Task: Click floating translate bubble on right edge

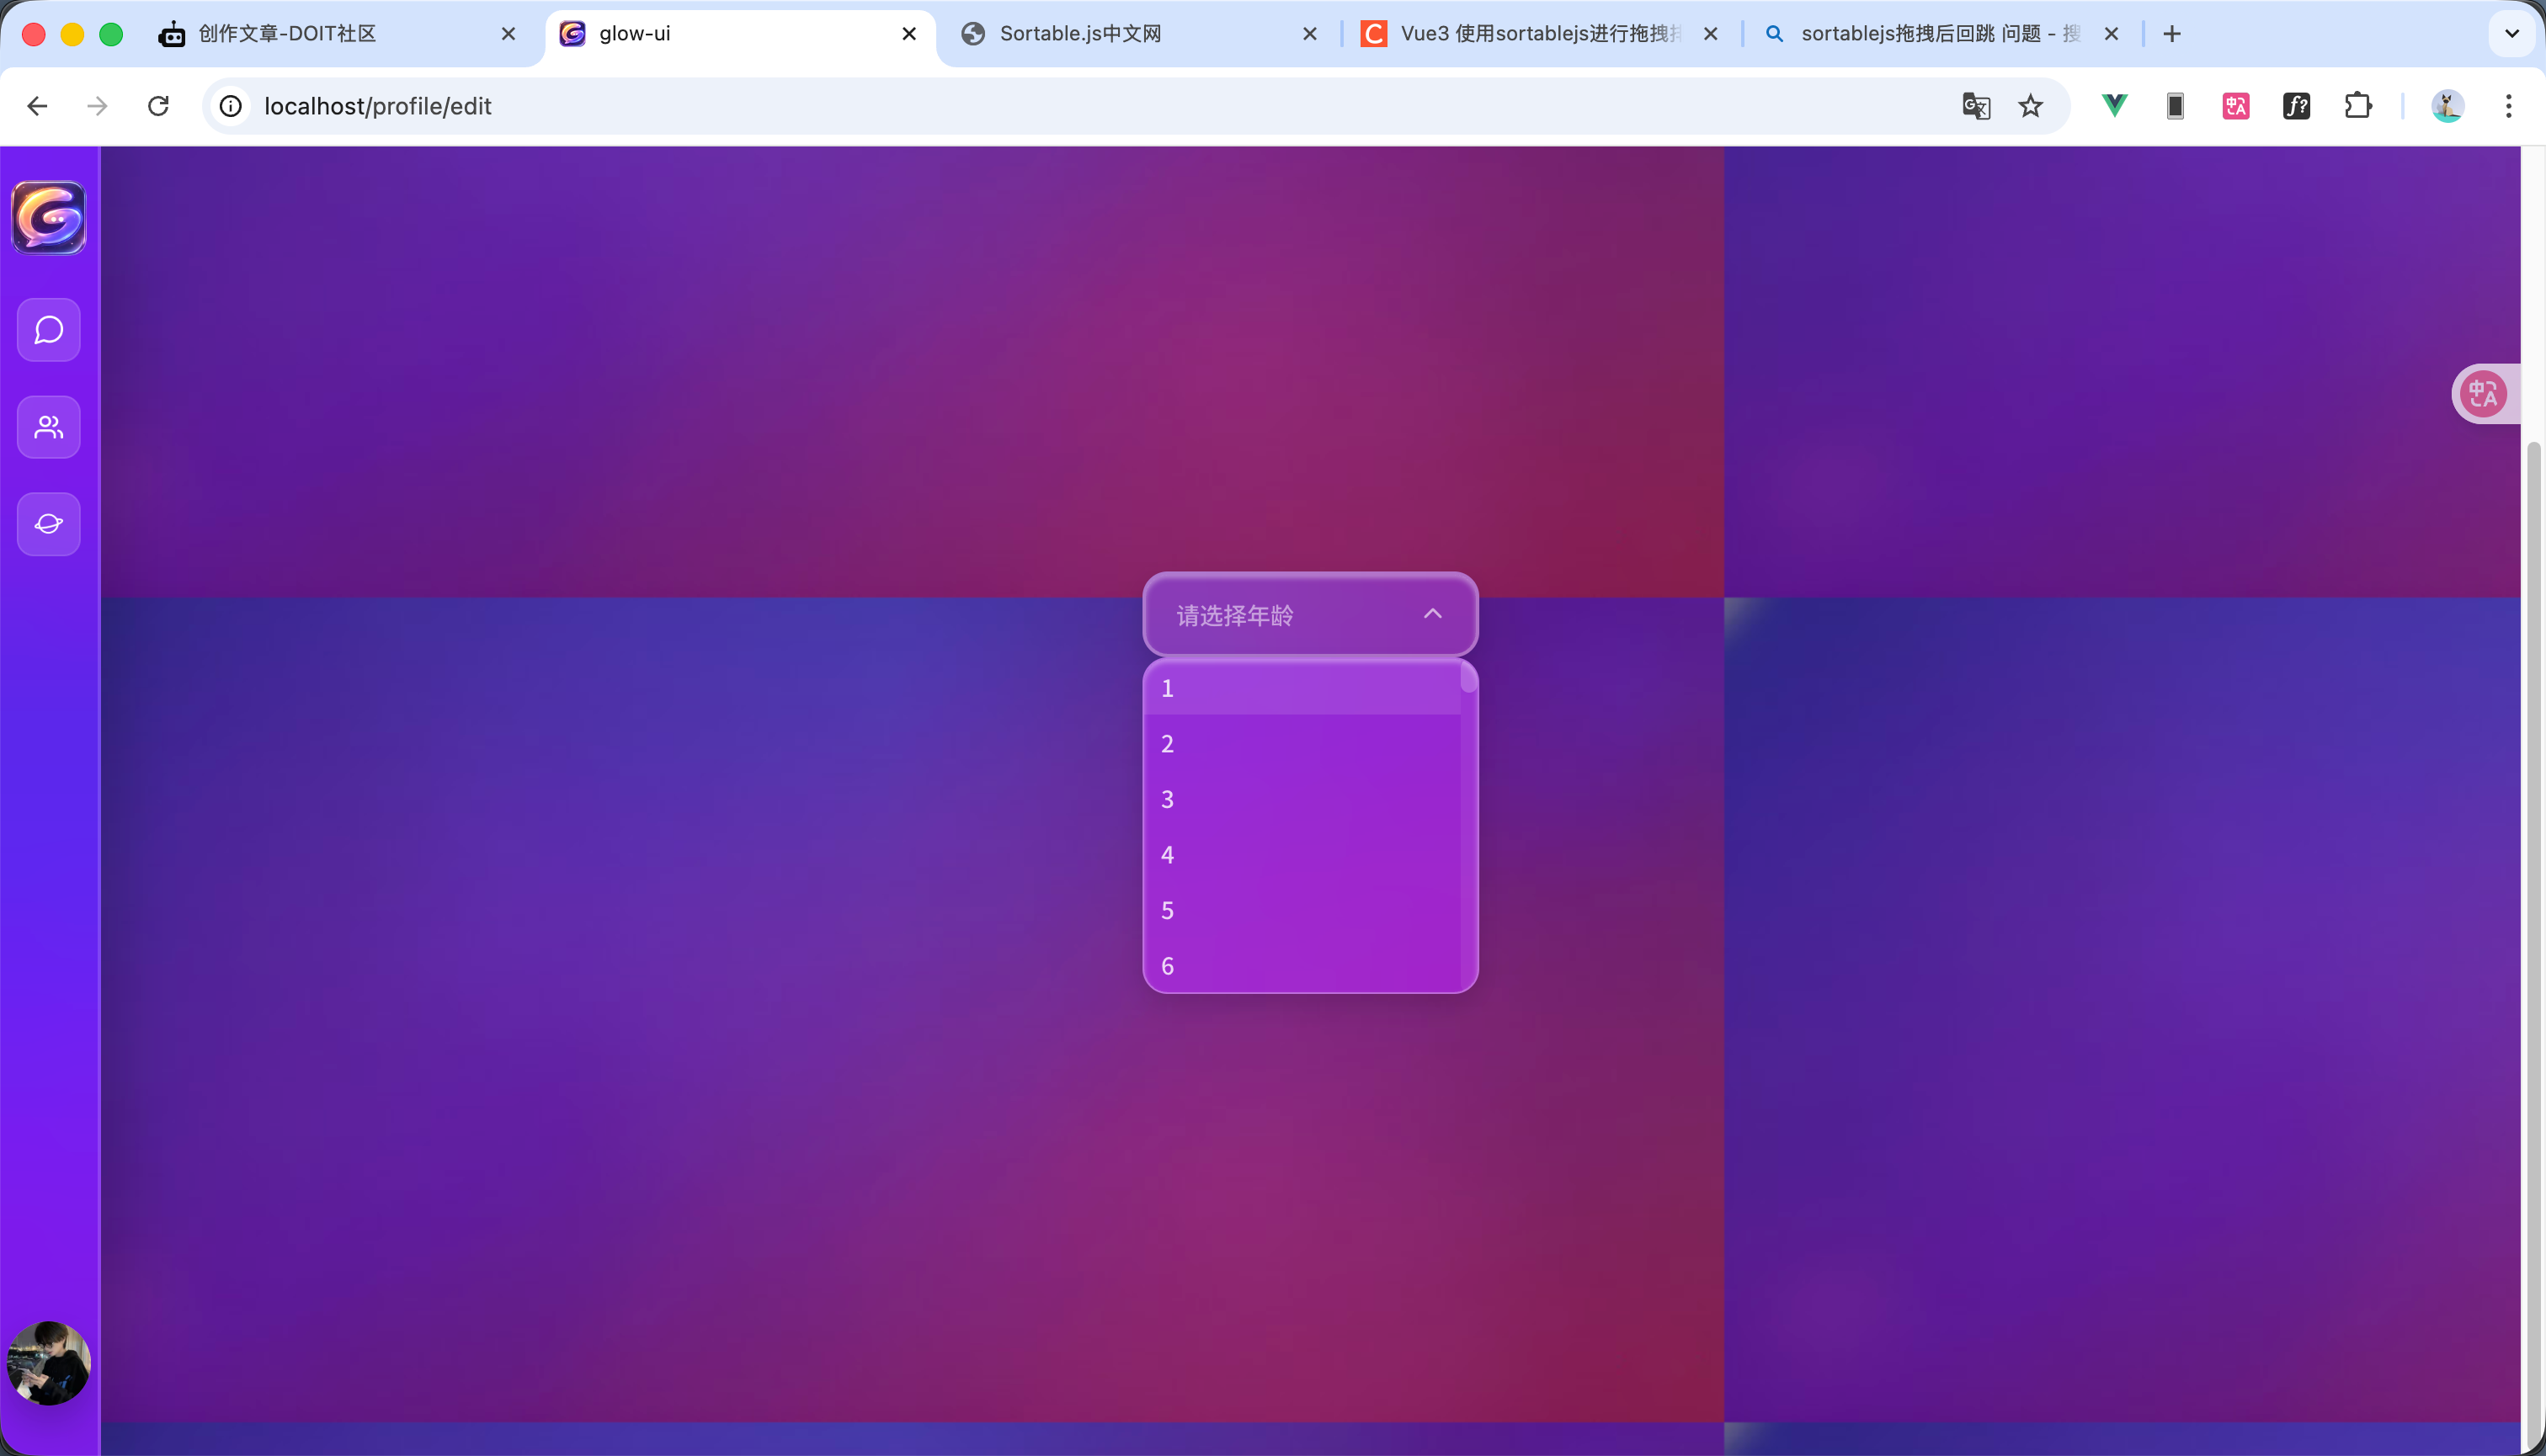Action: (2483, 394)
